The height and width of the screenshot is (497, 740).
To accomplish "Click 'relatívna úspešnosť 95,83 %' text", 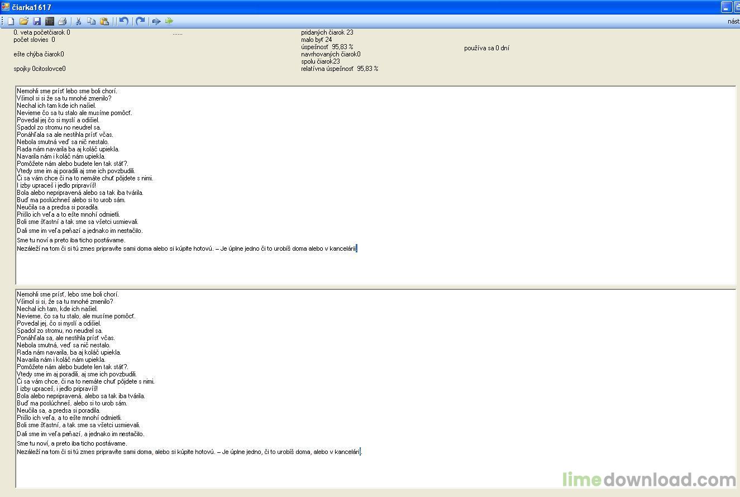I will point(340,69).
